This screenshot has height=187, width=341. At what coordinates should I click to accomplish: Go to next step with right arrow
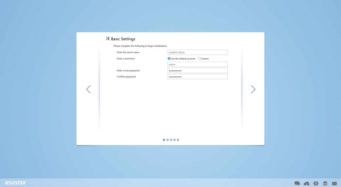coord(253,89)
